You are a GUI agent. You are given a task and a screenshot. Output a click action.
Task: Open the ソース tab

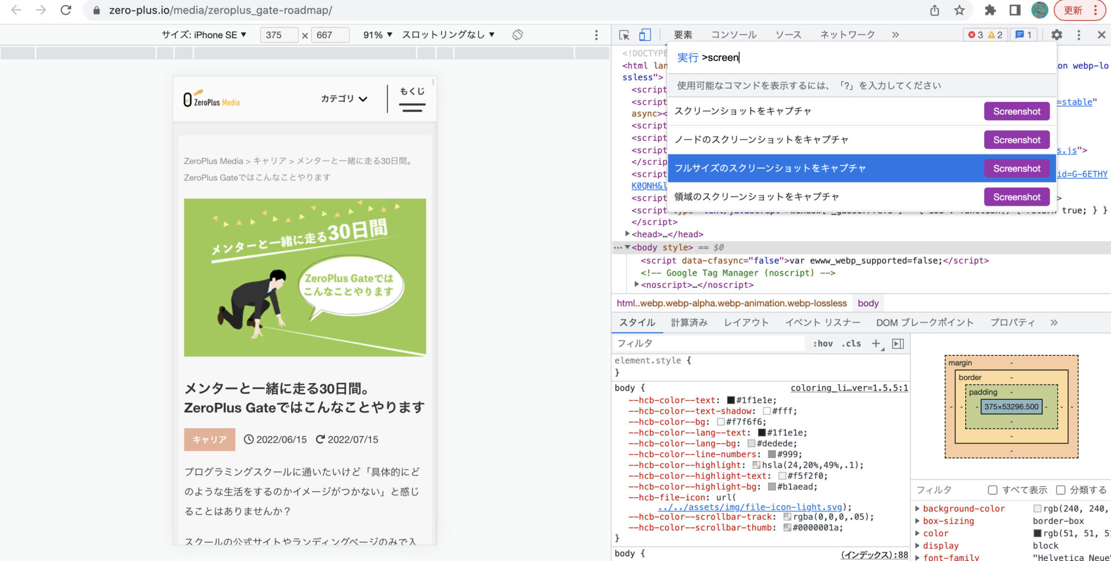tap(788, 35)
